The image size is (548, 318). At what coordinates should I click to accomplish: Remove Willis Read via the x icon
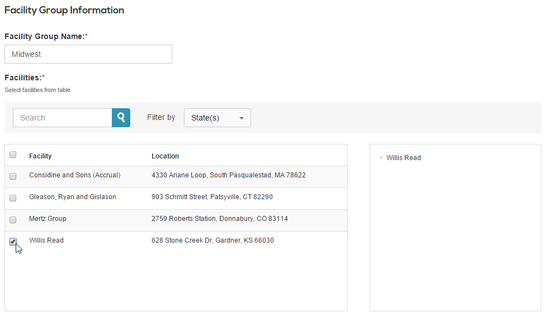[x=381, y=158]
